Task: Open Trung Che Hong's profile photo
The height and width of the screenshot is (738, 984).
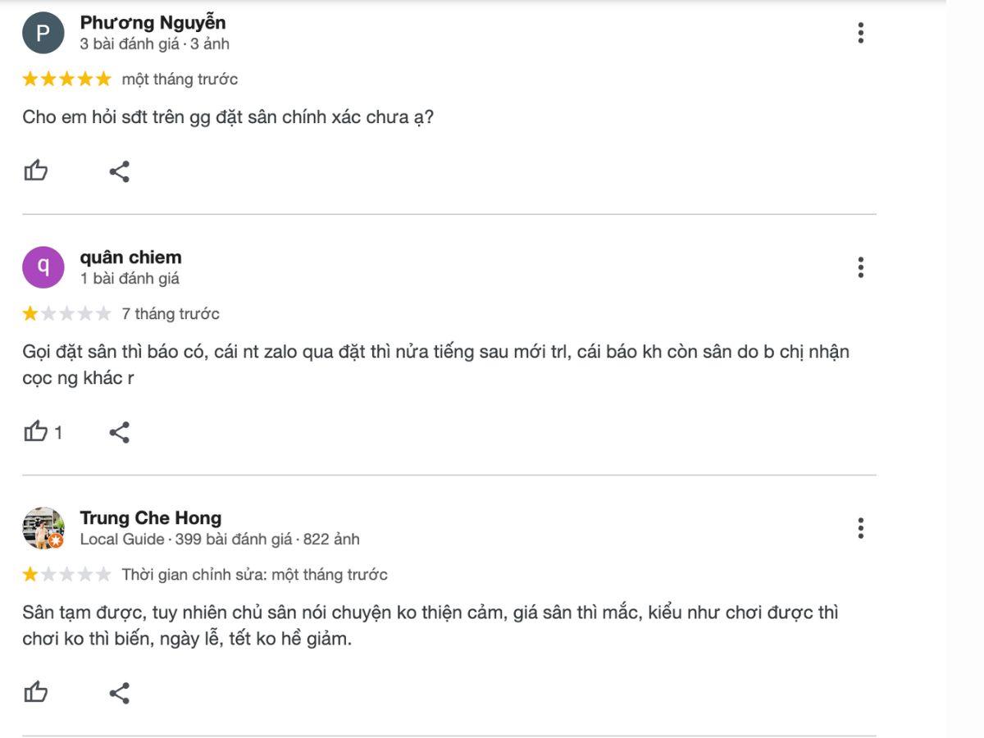Action: (43, 528)
